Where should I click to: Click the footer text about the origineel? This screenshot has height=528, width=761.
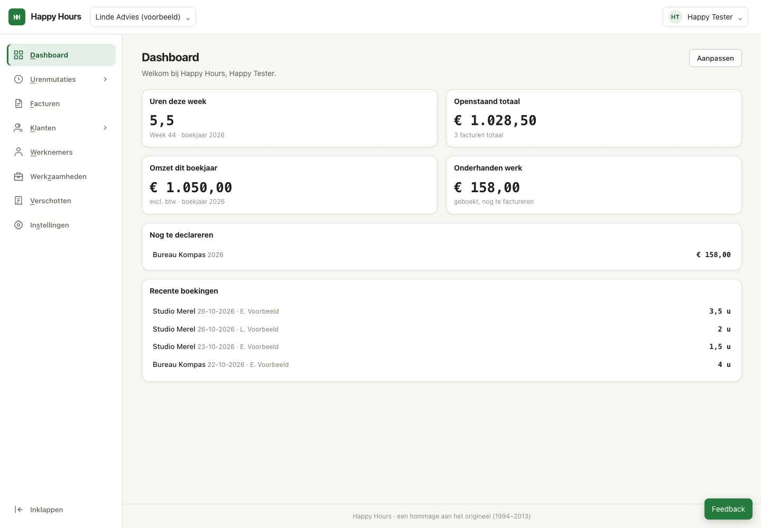coord(442,516)
